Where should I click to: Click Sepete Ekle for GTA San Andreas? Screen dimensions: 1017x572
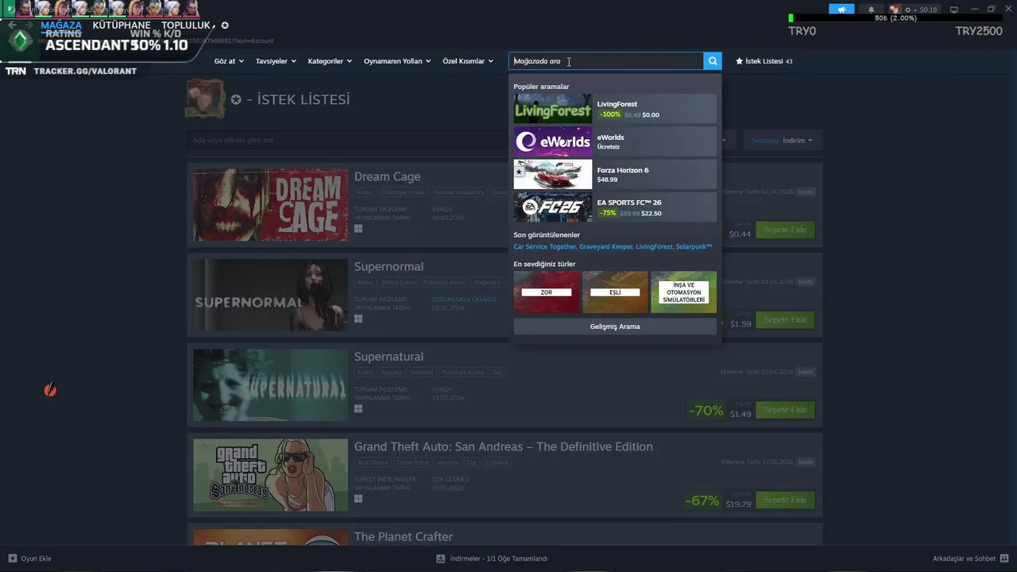click(x=785, y=500)
